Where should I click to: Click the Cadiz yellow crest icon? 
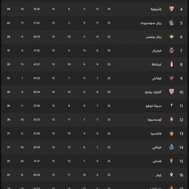(172, 161)
